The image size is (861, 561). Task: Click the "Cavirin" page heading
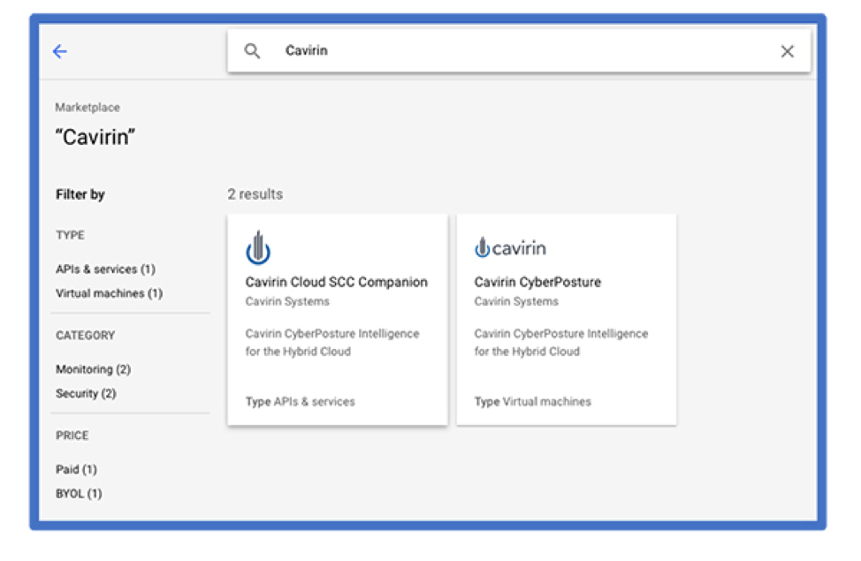[x=95, y=137]
